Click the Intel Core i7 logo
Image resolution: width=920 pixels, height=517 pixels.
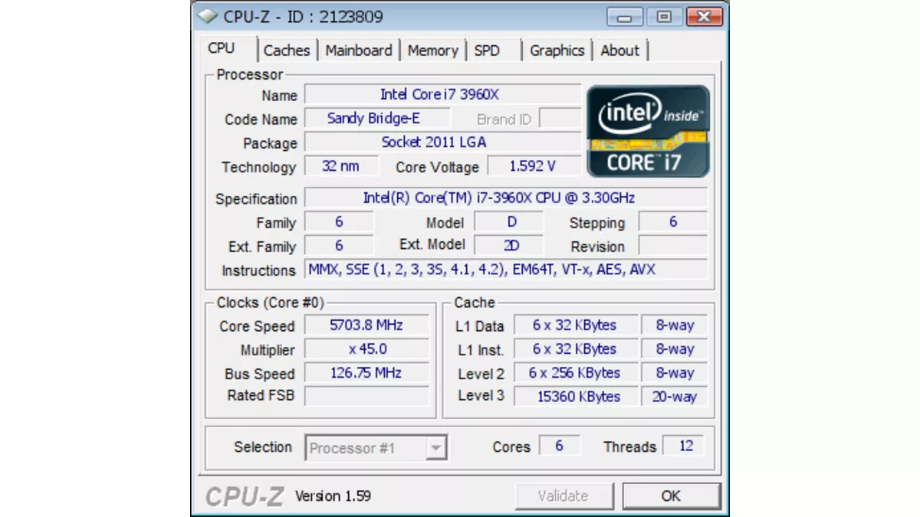point(648,131)
